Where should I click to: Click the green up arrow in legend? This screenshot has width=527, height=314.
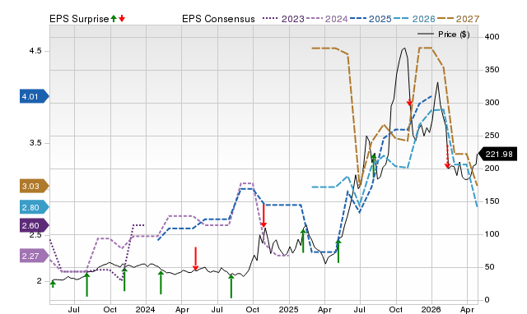pyautogui.click(x=114, y=18)
